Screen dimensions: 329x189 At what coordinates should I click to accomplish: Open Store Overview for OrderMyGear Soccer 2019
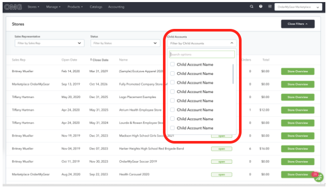pyautogui.click(x=298, y=162)
